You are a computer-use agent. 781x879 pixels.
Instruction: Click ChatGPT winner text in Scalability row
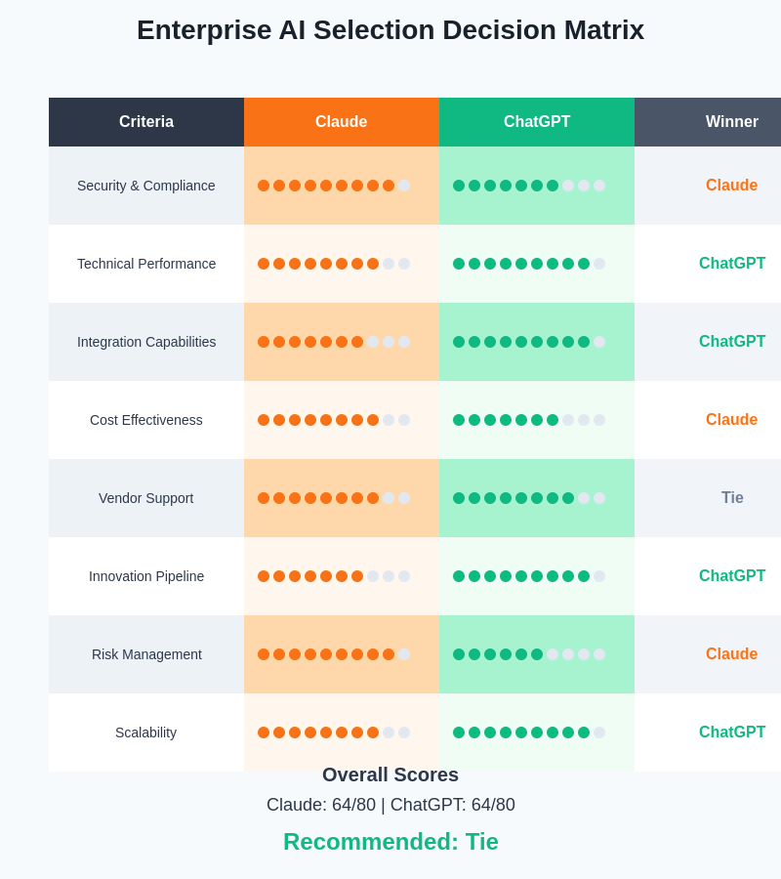click(x=732, y=732)
